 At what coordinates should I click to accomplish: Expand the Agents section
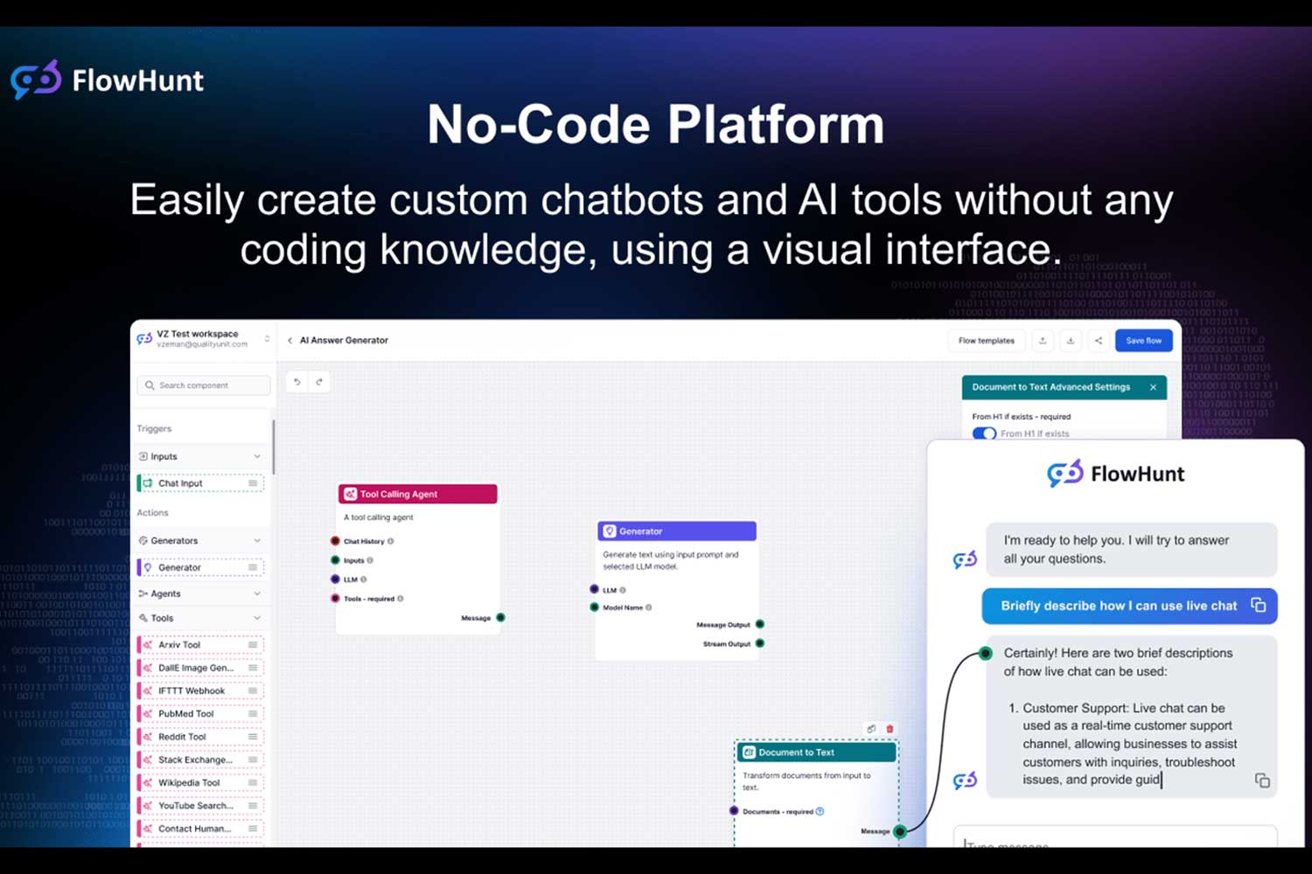pyautogui.click(x=257, y=593)
